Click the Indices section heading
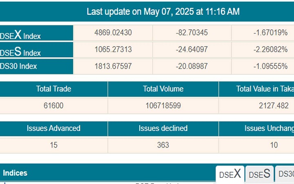294x184 pixels. pyautogui.click(x=15, y=173)
